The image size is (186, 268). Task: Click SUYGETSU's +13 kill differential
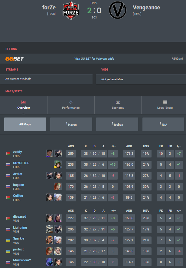tap(113, 165)
